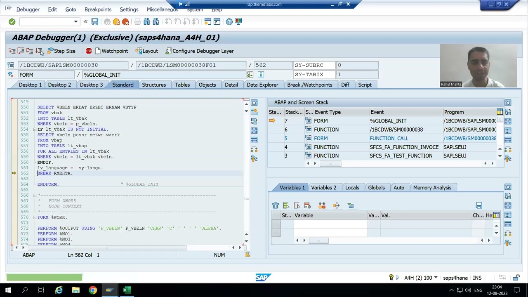Click the red Stop debugger icon
This screenshot has width=528, height=297.
pyautogui.click(x=89, y=51)
